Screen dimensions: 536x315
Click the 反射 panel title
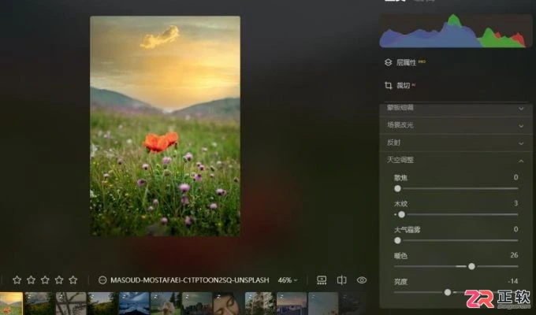point(393,143)
